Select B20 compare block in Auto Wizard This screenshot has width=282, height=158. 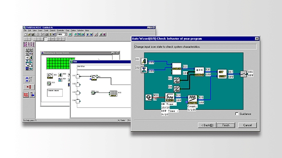pos(199,72)
